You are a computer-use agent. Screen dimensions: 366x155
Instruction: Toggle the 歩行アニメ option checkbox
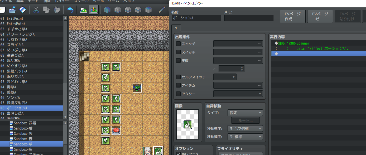point(178,154)
